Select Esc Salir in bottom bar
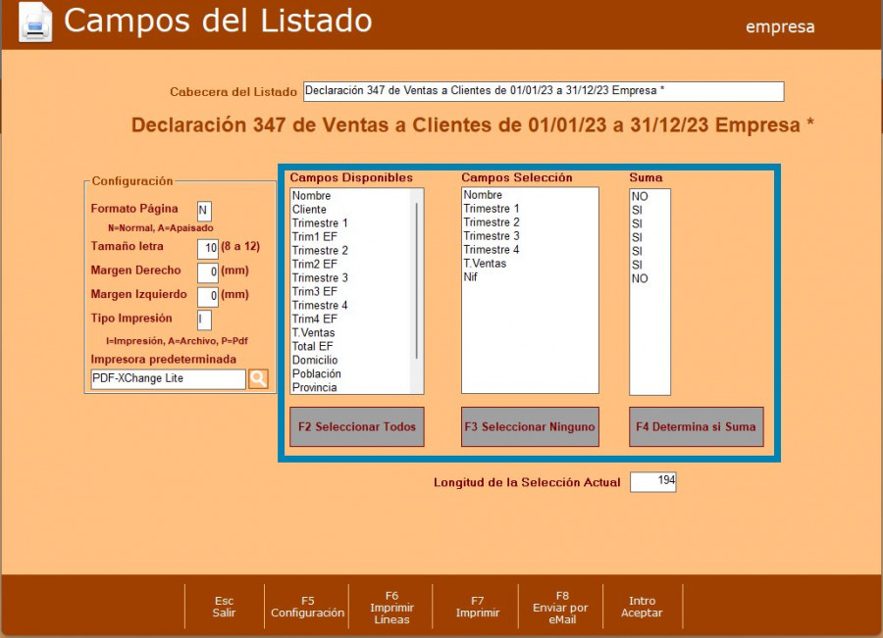 [x=224, y=607]
